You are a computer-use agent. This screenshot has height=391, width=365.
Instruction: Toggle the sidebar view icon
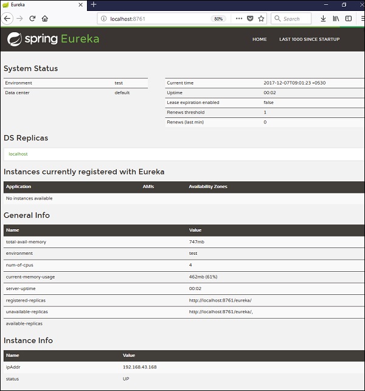(349, 18)
